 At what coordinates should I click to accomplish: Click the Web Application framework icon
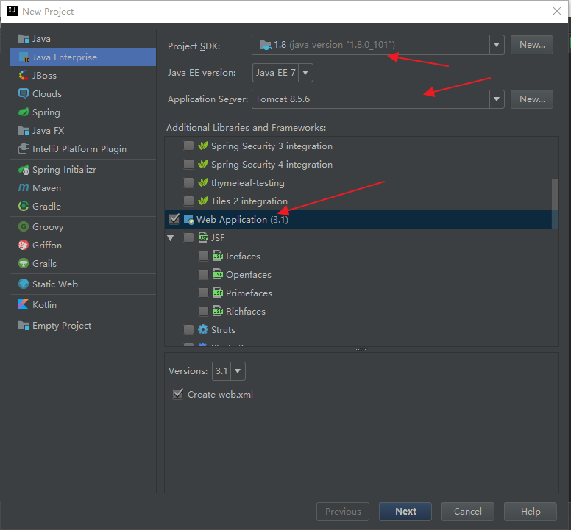tap(188, 219)
